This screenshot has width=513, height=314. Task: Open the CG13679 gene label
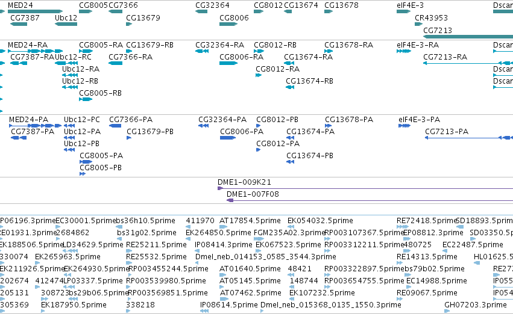pos(143,17)
